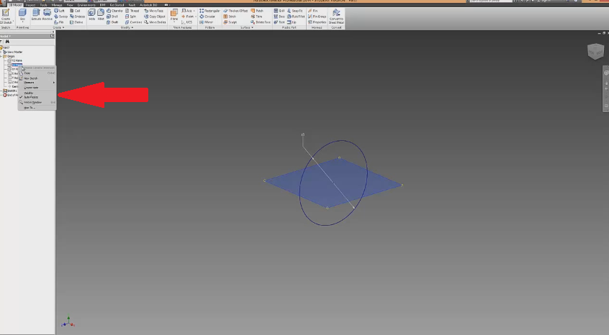The height and width of the screenshot is (335, 609).
Task: Open the find binoculars in browser
Action: (x=7, y=42)
